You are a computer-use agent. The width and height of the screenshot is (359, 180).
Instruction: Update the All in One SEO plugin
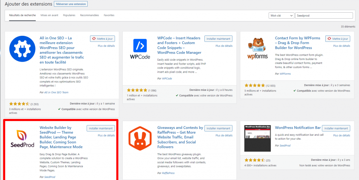point(102,39)
